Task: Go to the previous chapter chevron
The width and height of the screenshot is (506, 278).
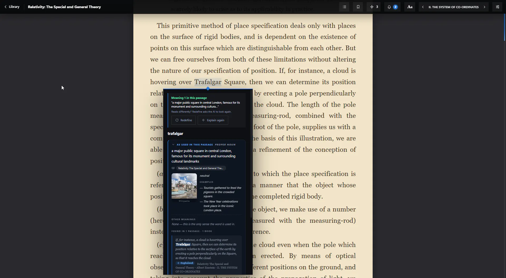Action: (x=423, y=7)
